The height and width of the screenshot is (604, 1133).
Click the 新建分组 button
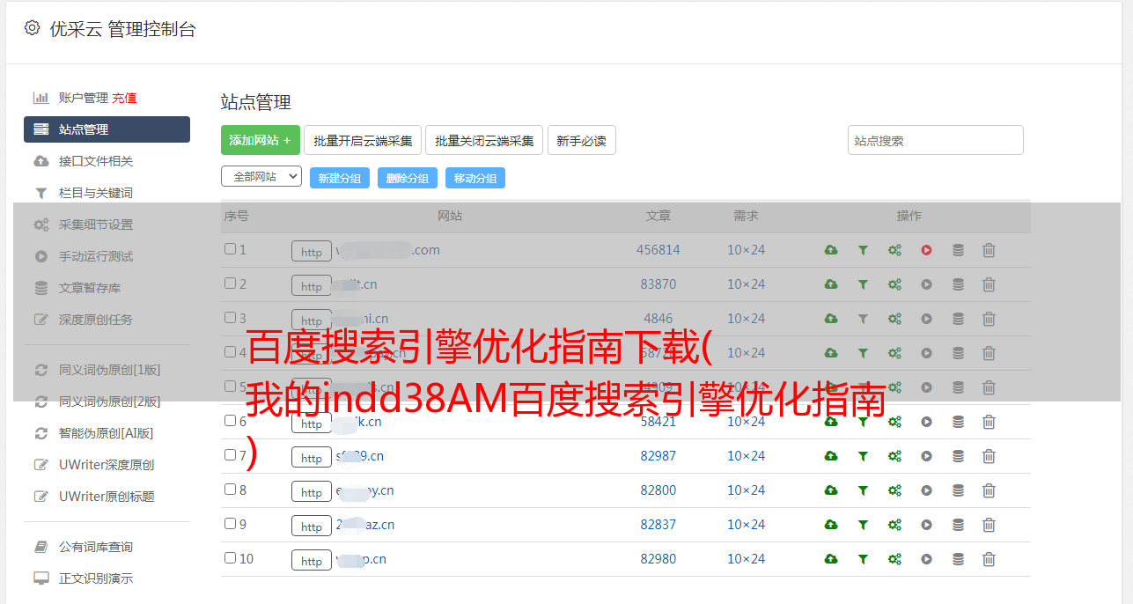click(340, 178)
